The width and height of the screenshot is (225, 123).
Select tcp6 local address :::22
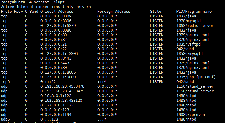(50, 82)
